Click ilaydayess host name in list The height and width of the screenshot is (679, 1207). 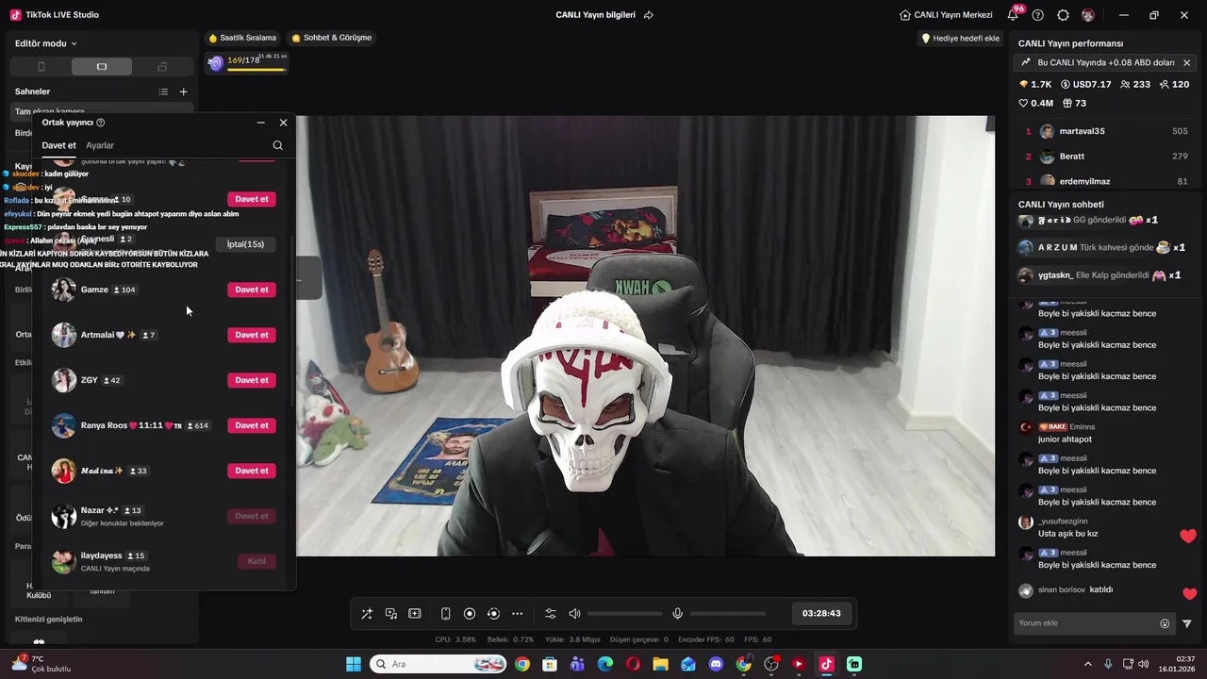(102, 555)
